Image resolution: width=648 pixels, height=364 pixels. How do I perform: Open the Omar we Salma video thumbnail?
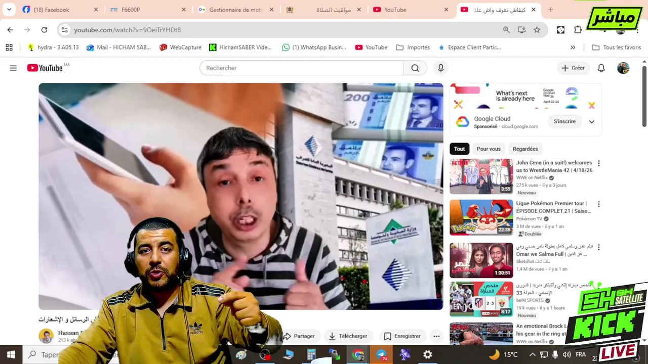click(481, 260)
